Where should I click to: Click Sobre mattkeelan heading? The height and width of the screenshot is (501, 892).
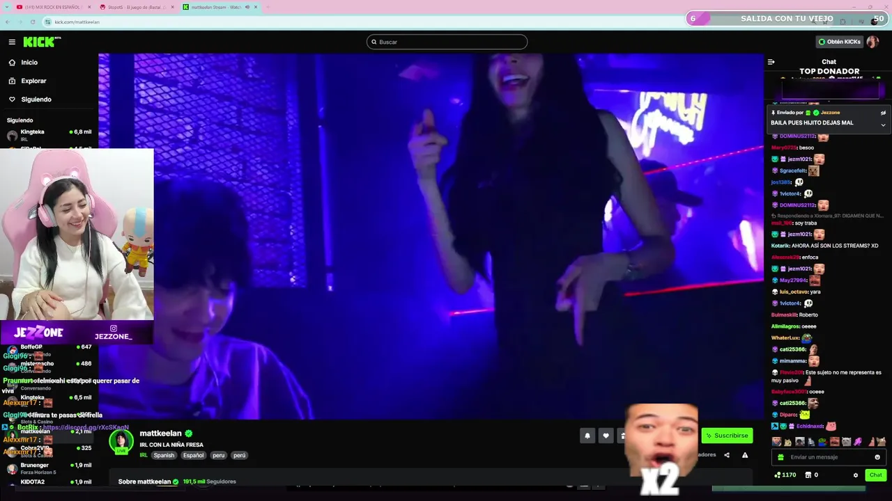click(144, 482)
